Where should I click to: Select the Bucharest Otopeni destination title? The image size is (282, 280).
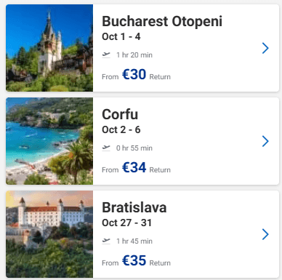click(x=162, y=21)
